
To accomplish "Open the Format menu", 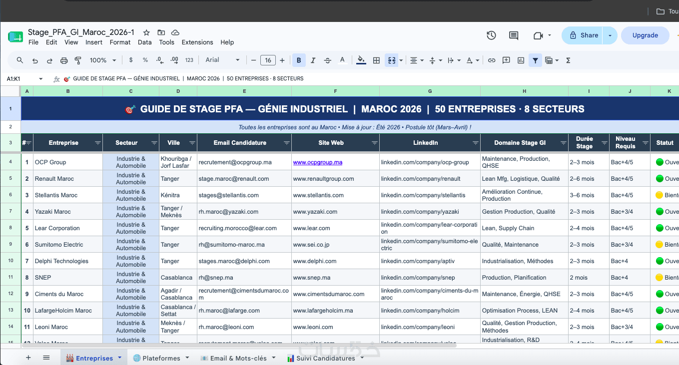I will (120, 42).
